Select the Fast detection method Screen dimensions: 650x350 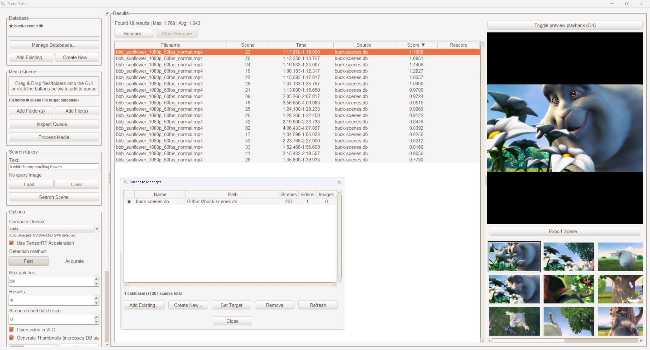tap(28, 261)
